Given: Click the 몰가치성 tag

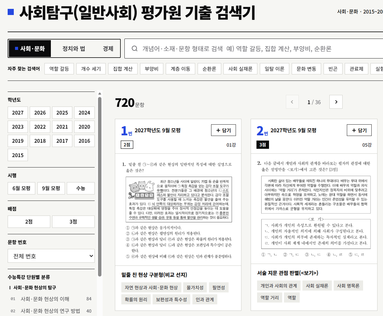Looking at the screenshot, I should click(x=195, y=288).
